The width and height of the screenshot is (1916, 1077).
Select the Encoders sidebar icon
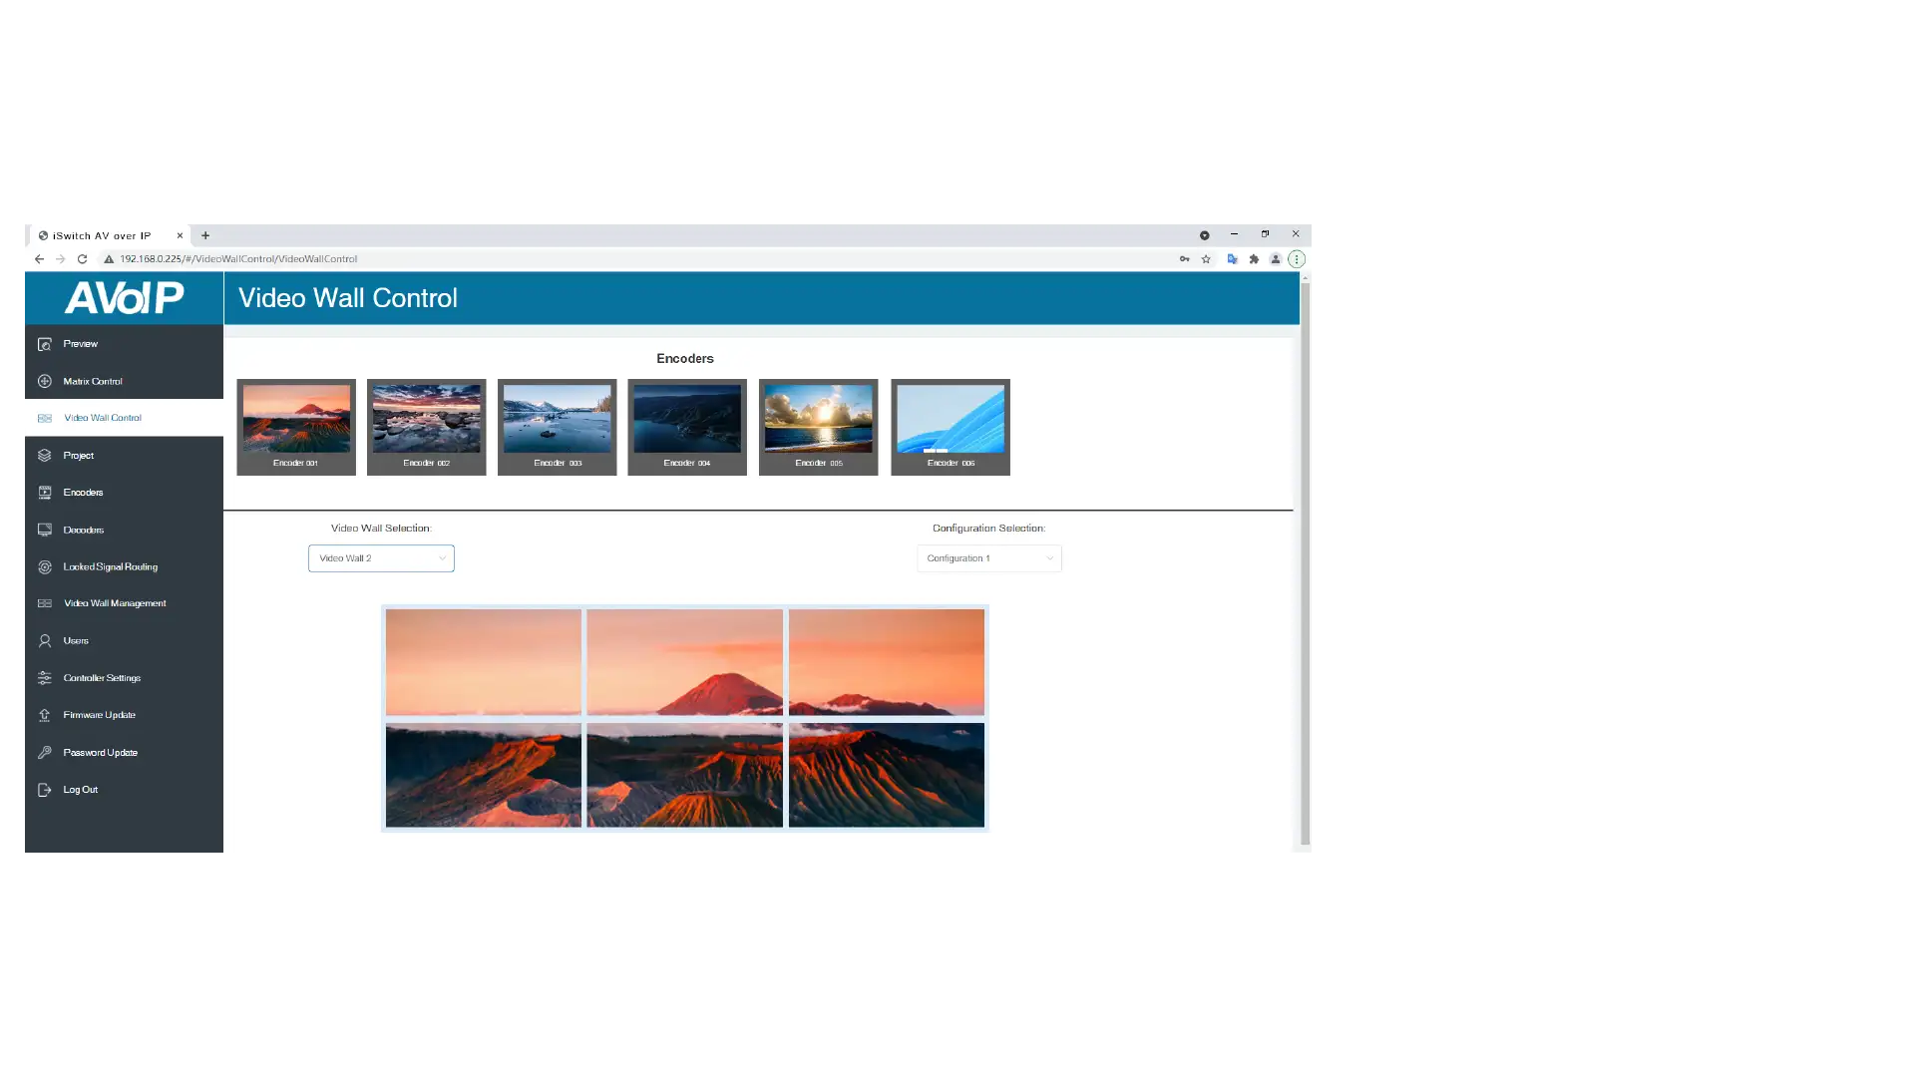coord(45,493)
